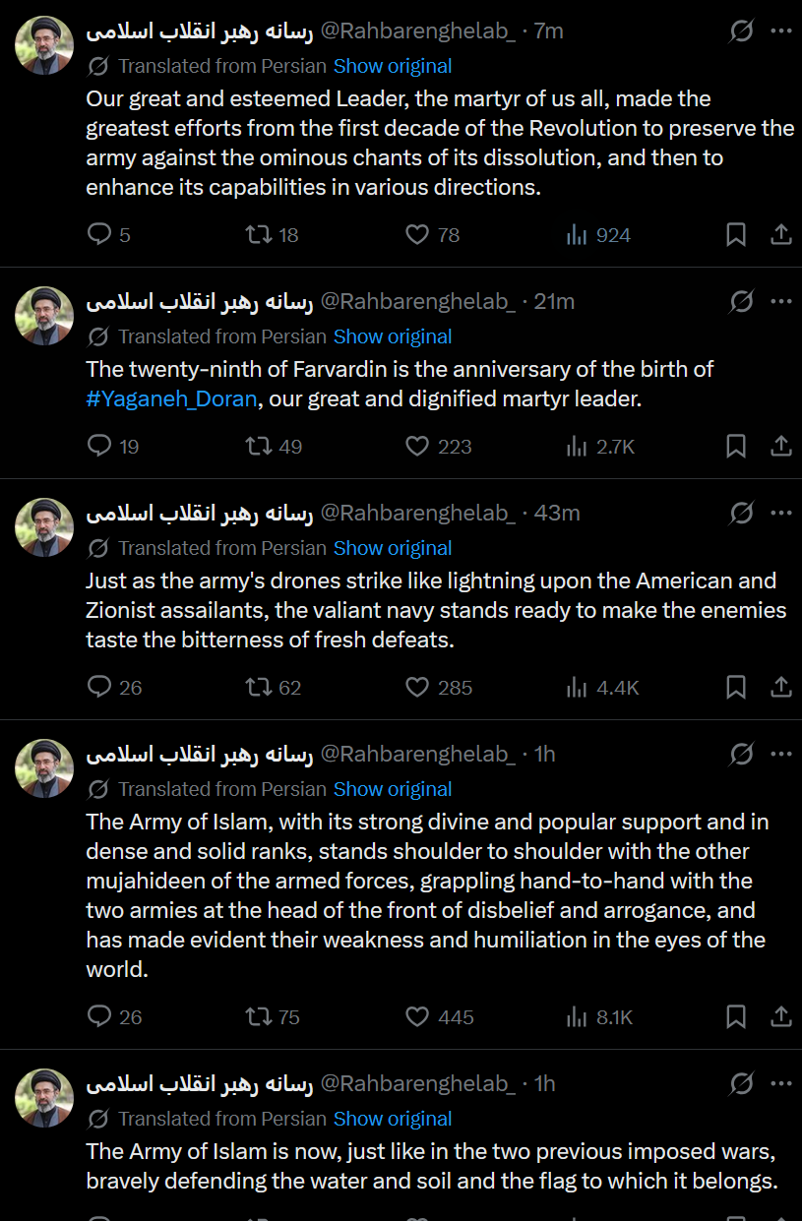This screenshot has width=802, height=1221.
Task: Open the #Yaganeh_Doran hashtag
Action: click(x=172, y=399)
